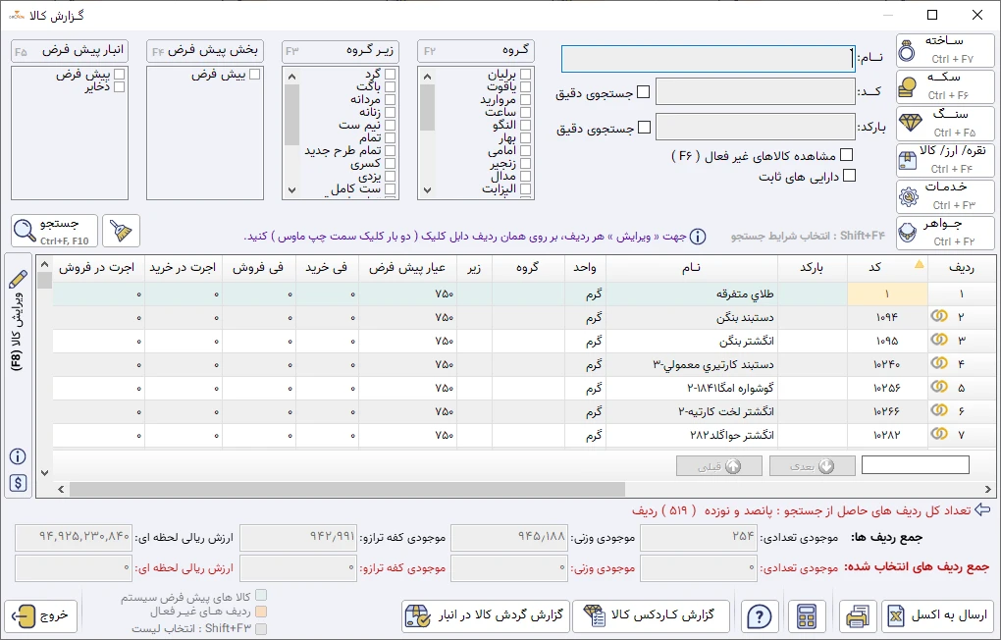Image resolution: width=1001 pixels, height=640 pixels.
Task: Click the زیر گروه (F3) header button
Action: tap(341, 51)
